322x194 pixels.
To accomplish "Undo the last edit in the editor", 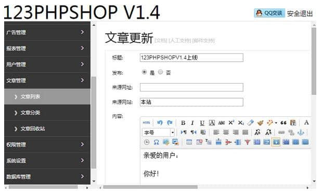I will pyautogui.click(x=160, y=122).
